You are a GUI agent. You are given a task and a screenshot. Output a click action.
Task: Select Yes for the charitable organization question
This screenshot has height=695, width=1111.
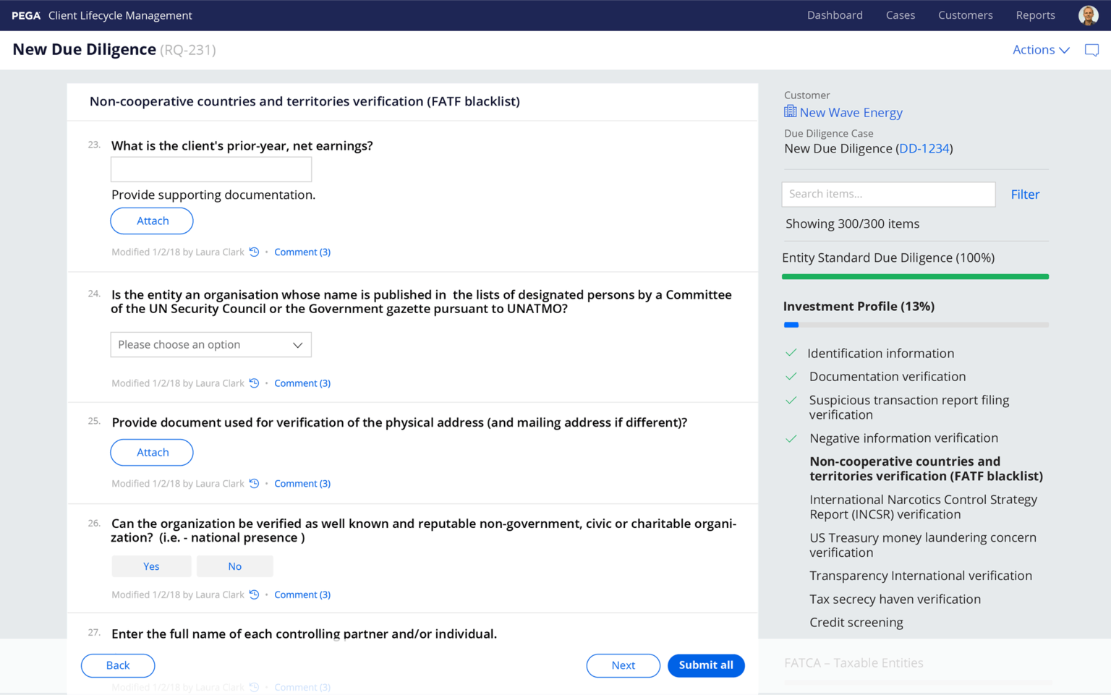(151, 566)
